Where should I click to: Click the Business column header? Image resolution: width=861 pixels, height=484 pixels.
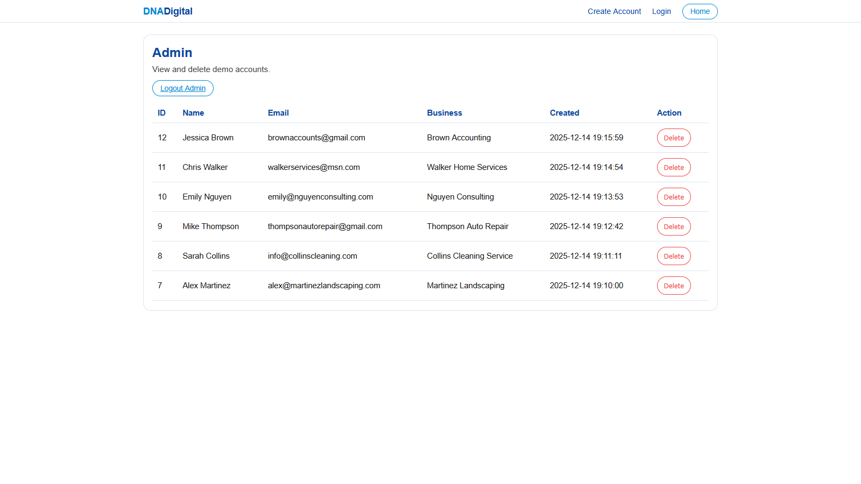tap(444, 113)
